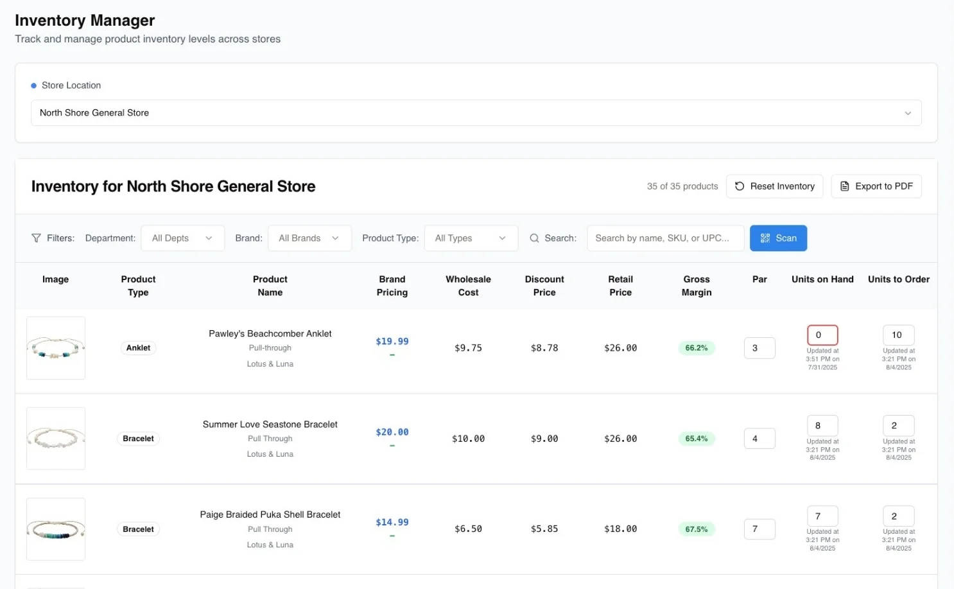Click the Gross Margin column header

[x=697, y=286]
